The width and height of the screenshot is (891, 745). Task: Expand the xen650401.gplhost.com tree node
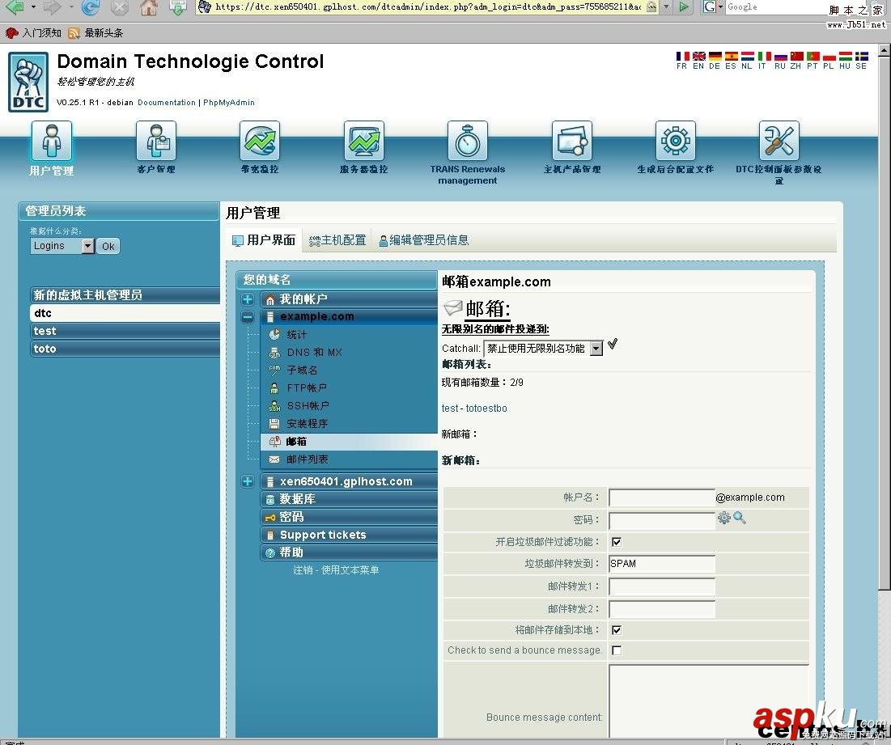pos(248,481)
